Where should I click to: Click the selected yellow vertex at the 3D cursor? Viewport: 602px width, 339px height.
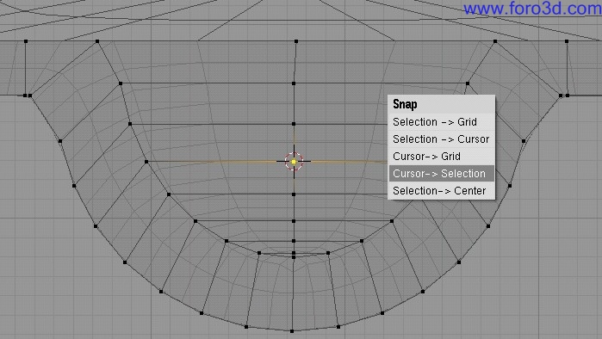(x=294, y=162)
